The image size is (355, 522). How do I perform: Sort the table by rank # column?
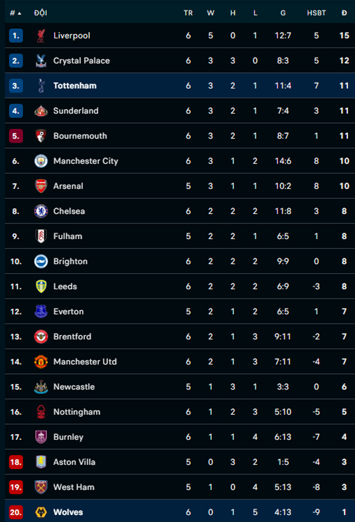(x=16, y=13)
